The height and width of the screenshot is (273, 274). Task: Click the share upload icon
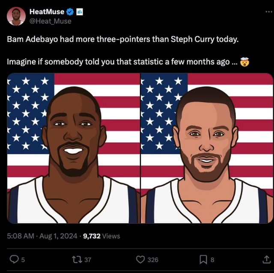coord(266,259)
